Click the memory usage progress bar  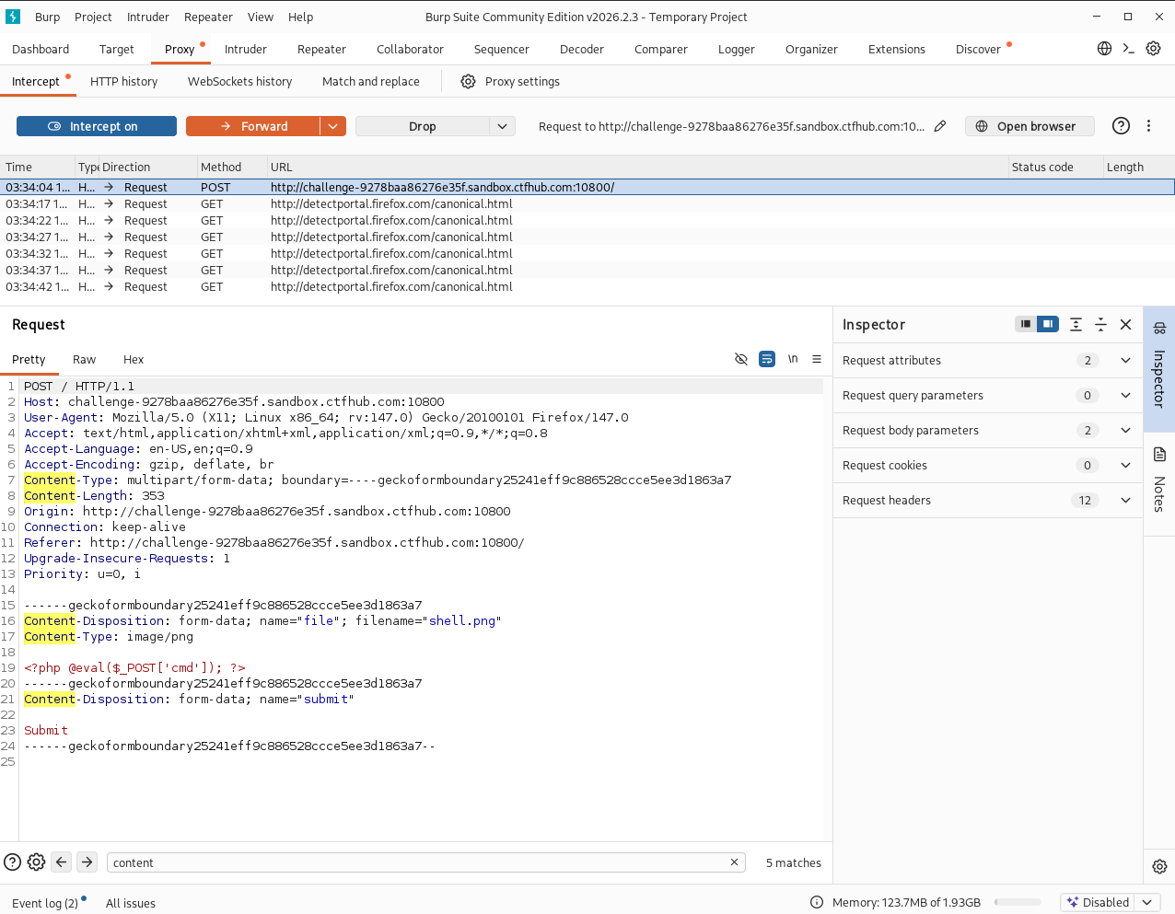(x=1018, y=902)
